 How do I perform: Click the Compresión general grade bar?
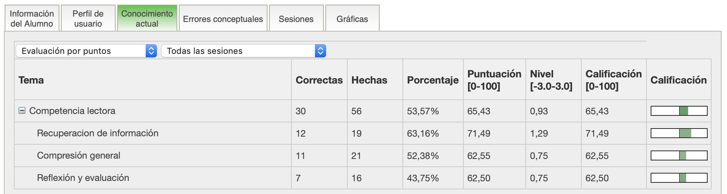(x=679, y=156)
